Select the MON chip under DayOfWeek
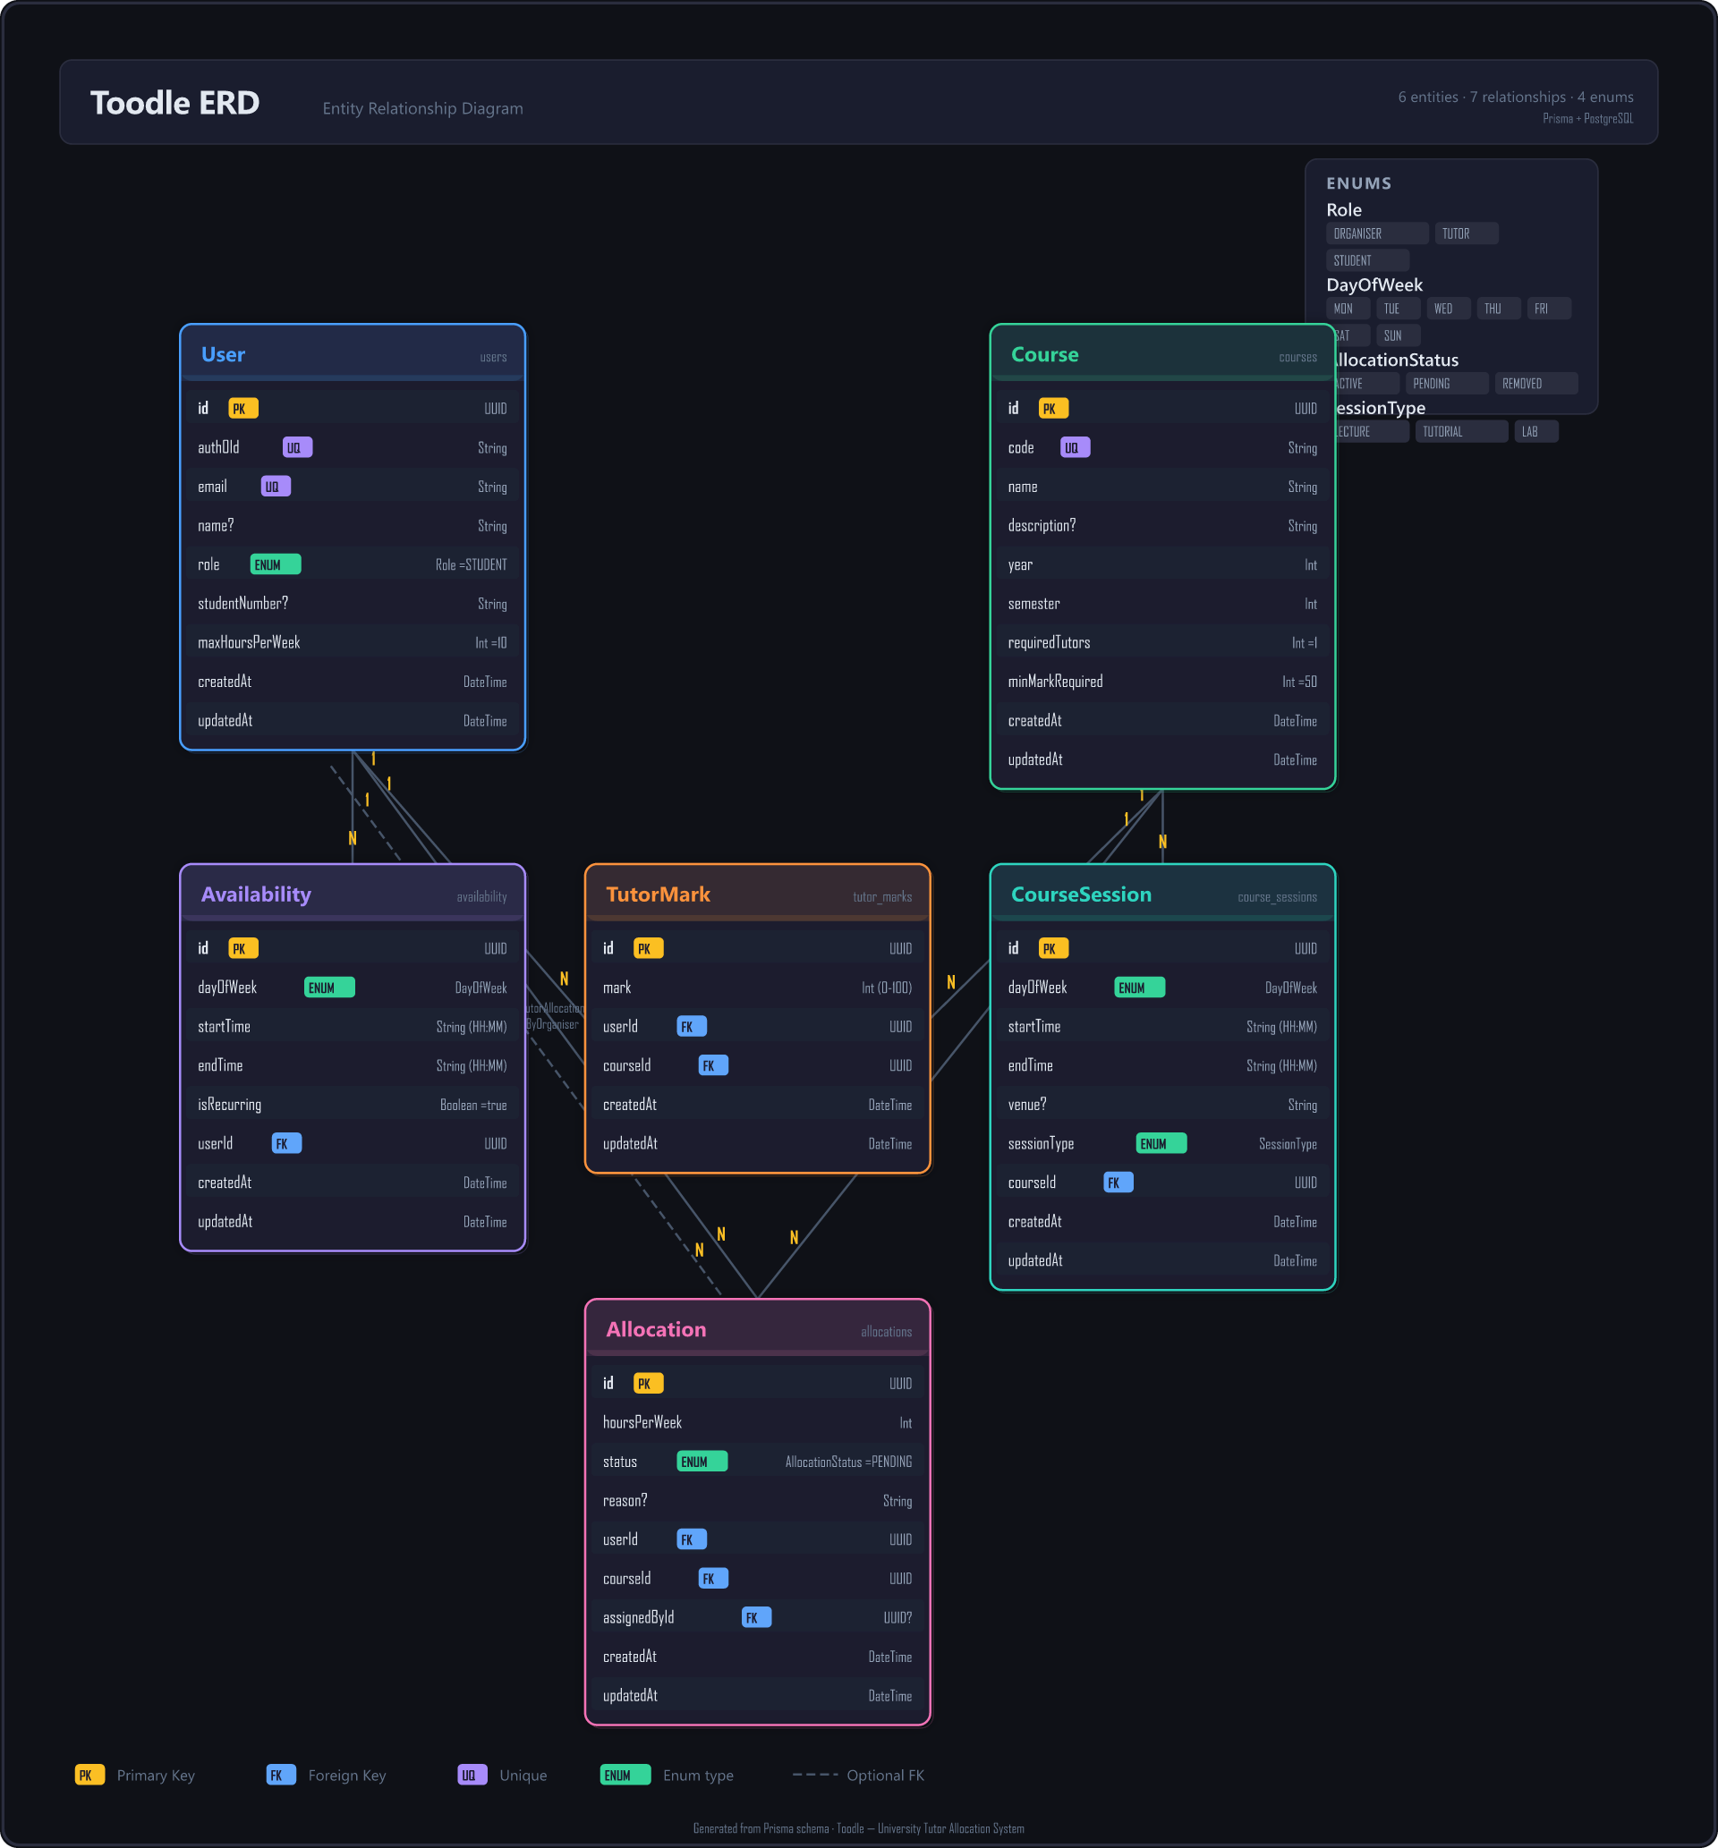 point(1348,309)
